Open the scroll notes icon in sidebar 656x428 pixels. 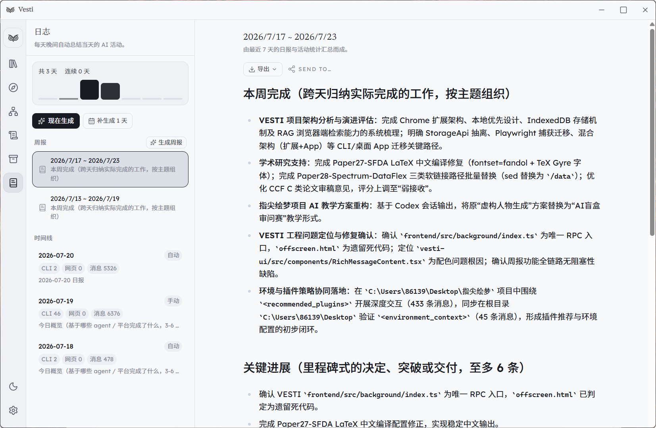click(x=13, y=135)
